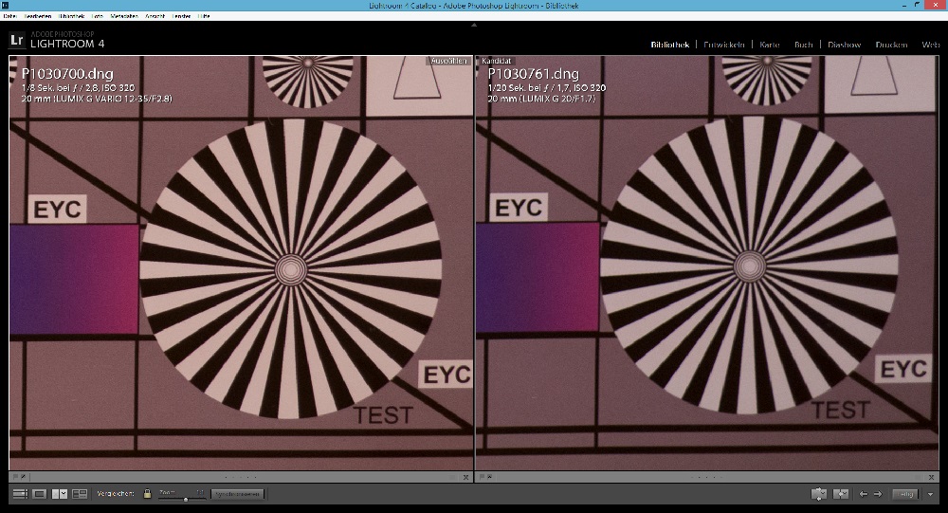Screen dimensions: 948x513
Task: Click the Swap select and candidate icon
Action: click(819, 494)
